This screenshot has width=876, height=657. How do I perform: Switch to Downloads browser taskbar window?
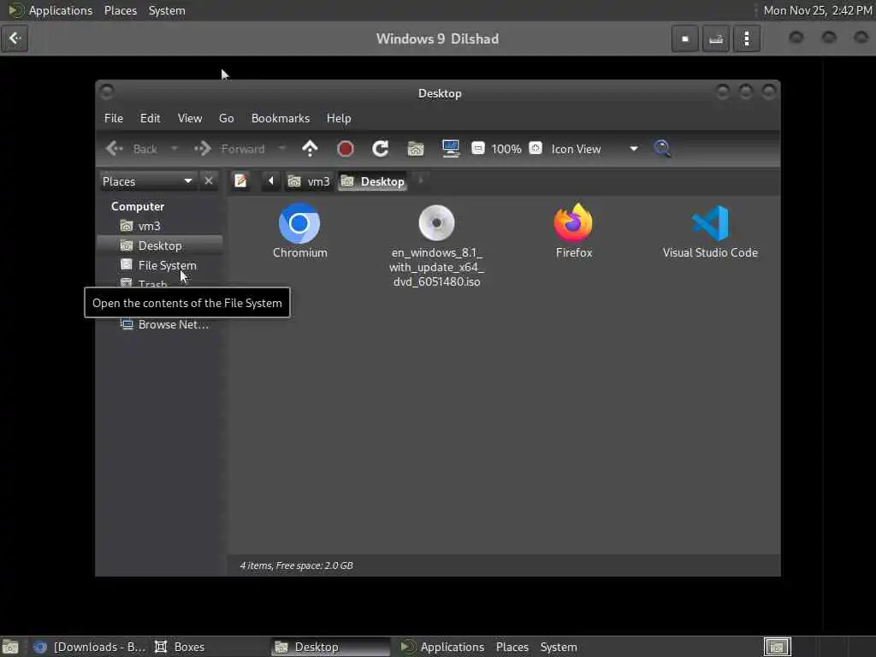[89, 647]
